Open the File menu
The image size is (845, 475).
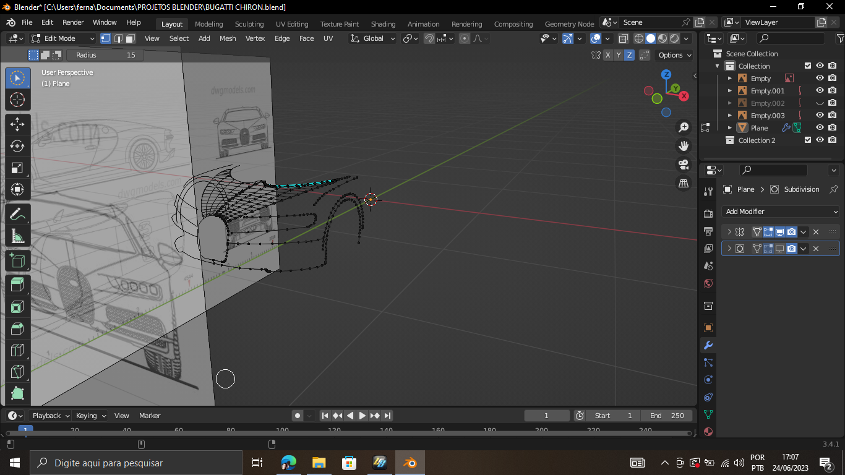pos(27,22)
